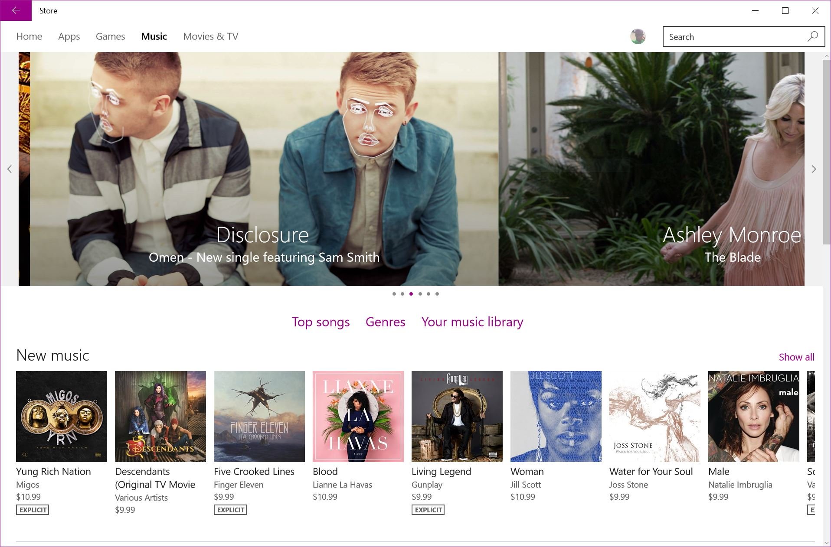This screenshot has width=831, height=547.
Task: Open Male by Natalie Imbruglia cover
Action: click(754, 417)
